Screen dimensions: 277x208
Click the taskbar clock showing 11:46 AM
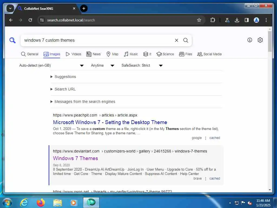tap(263, 203)
